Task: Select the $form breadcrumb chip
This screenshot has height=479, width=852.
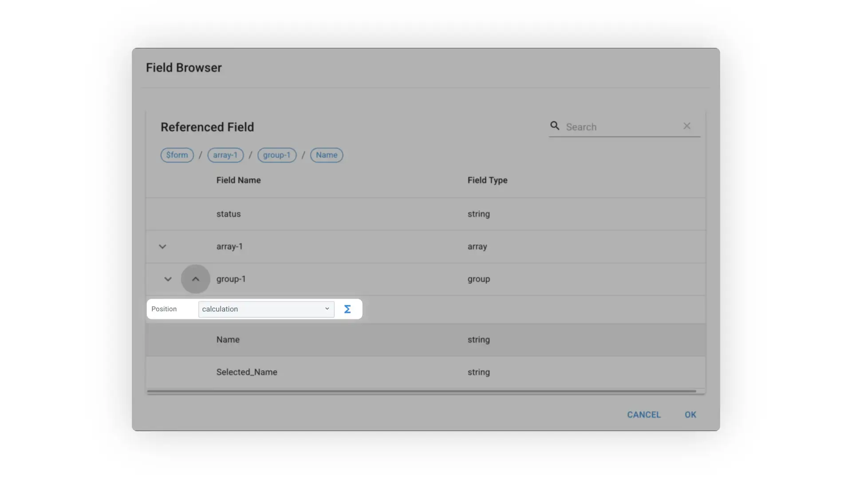Action: (x=177, y=155)
